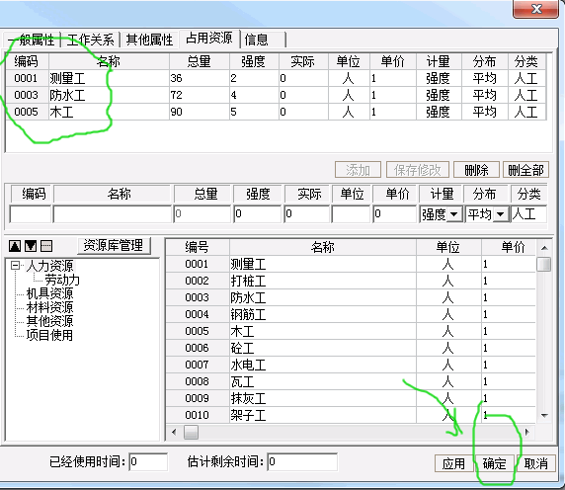The image size is (565, 490).
Task: Open the 信息 tab
Action: click(263, 40)
